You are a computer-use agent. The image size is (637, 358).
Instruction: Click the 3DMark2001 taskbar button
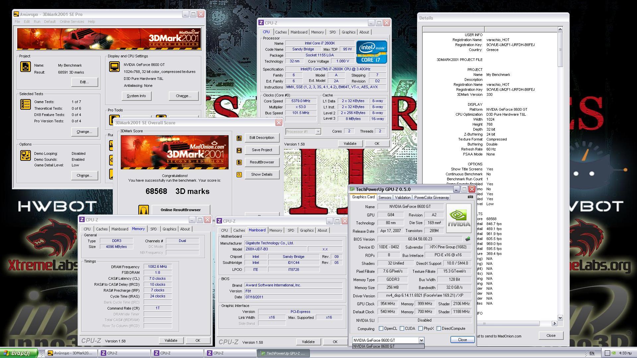[x=71, y=353]
